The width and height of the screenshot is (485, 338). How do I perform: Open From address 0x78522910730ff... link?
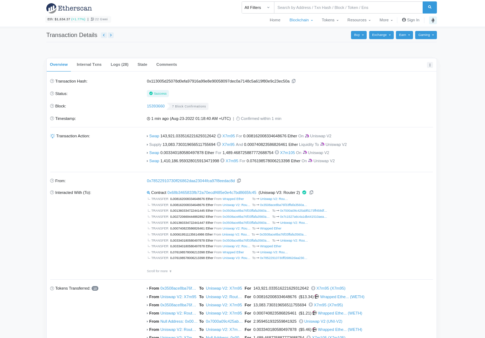click(191, 181)
